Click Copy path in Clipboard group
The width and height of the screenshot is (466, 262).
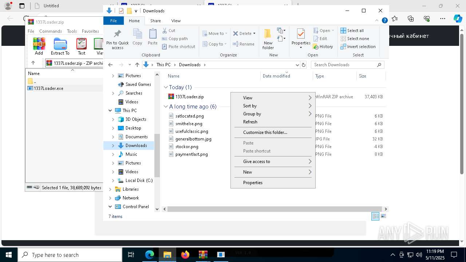(175, 39)
